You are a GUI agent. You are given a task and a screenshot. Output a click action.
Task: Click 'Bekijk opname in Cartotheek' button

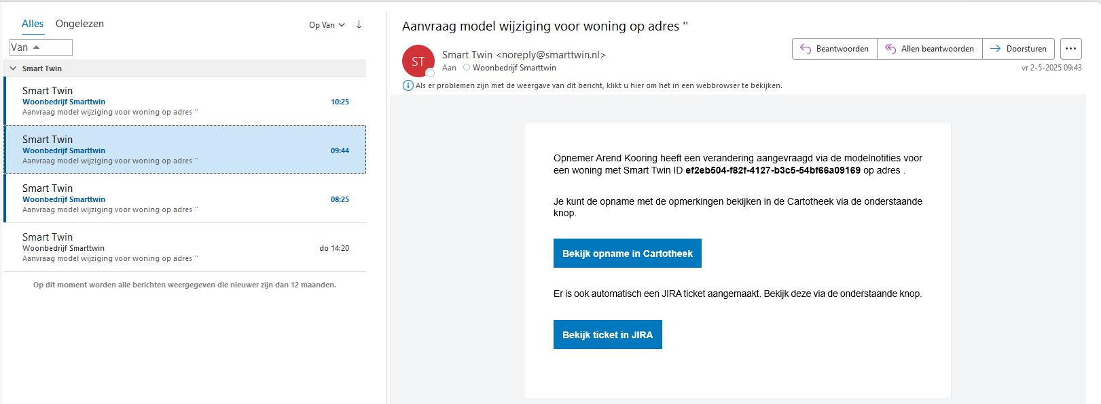click(627, 254)
